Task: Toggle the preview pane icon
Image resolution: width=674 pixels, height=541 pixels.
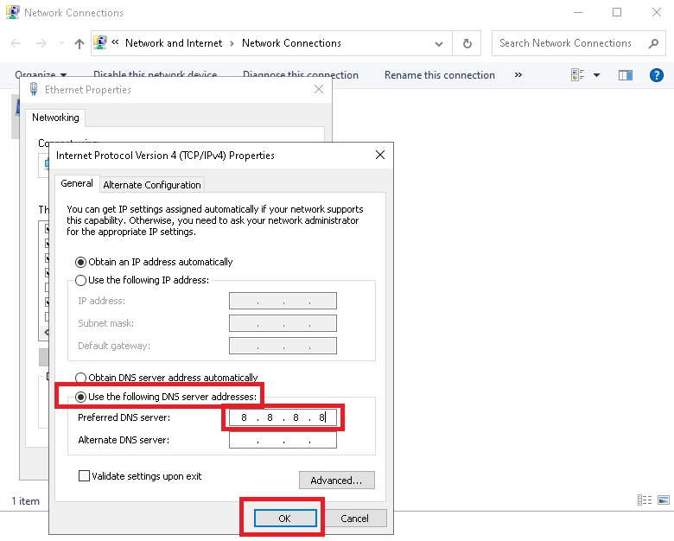Action: [626, 75]
